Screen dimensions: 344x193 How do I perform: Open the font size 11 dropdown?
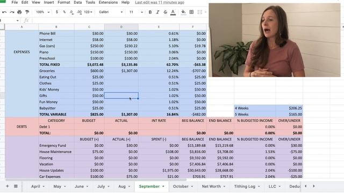[x=136, y=12]
